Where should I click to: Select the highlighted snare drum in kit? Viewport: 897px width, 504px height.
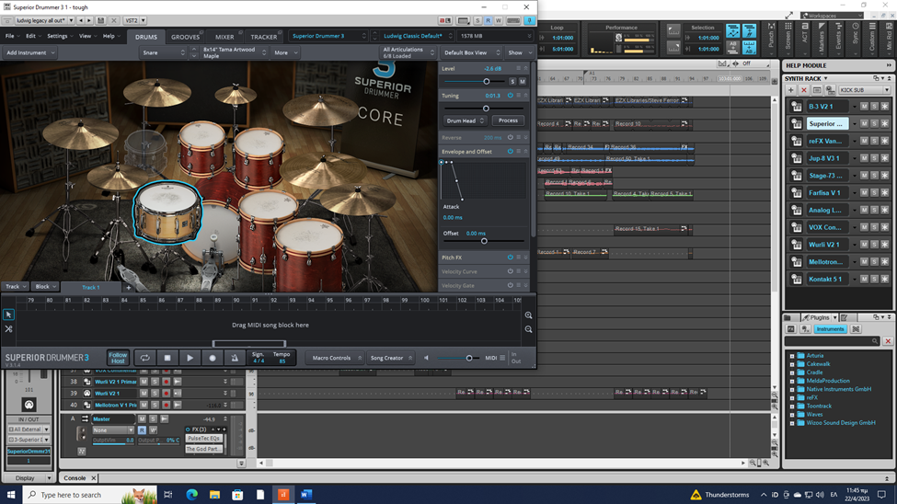[167, 212]
